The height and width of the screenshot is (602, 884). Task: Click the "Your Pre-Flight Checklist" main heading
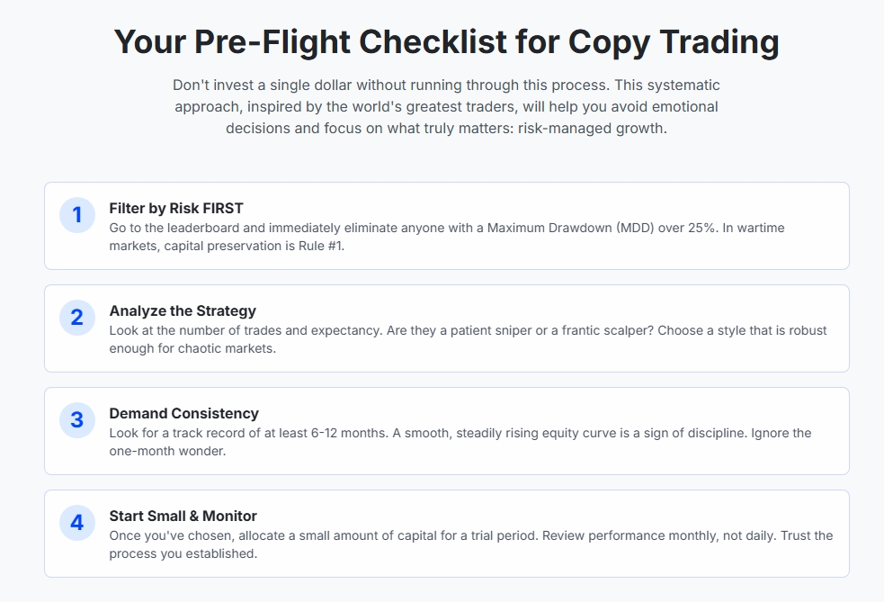[446, 42]
